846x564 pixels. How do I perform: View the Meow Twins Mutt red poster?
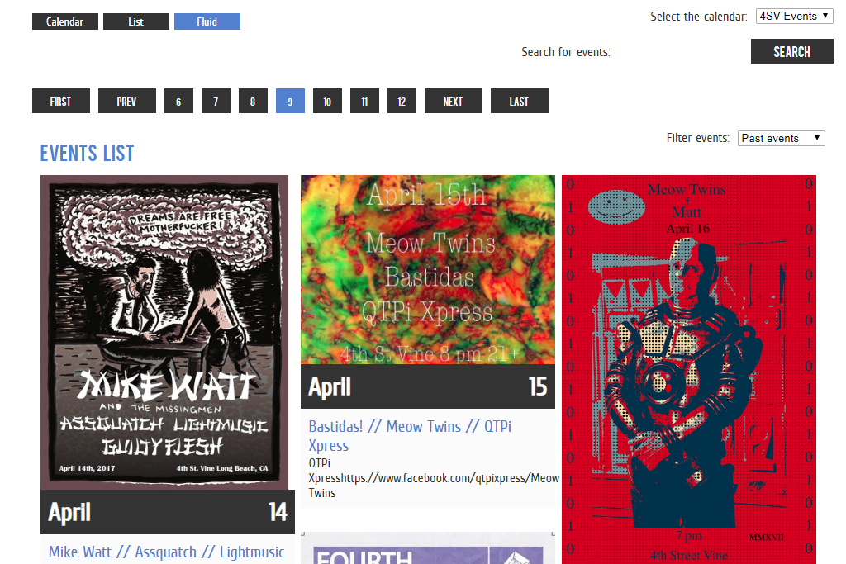coord(689,369)
